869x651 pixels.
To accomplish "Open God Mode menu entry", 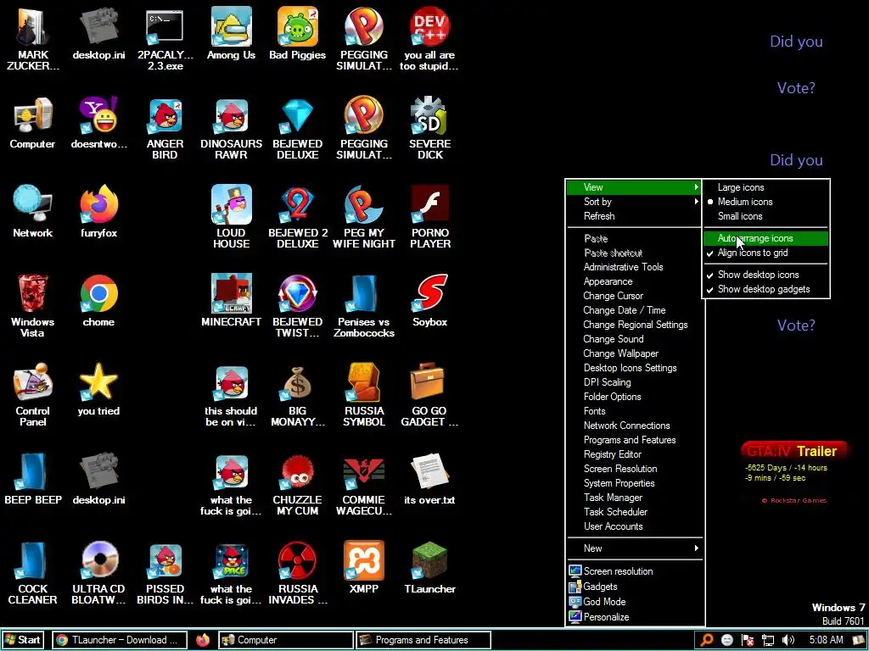I will click(x=635, y=602).
